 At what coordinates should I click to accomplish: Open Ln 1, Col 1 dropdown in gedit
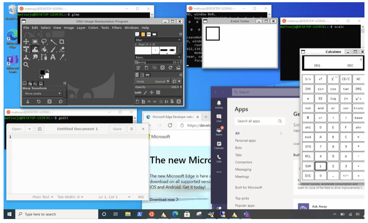pos(114,197)
